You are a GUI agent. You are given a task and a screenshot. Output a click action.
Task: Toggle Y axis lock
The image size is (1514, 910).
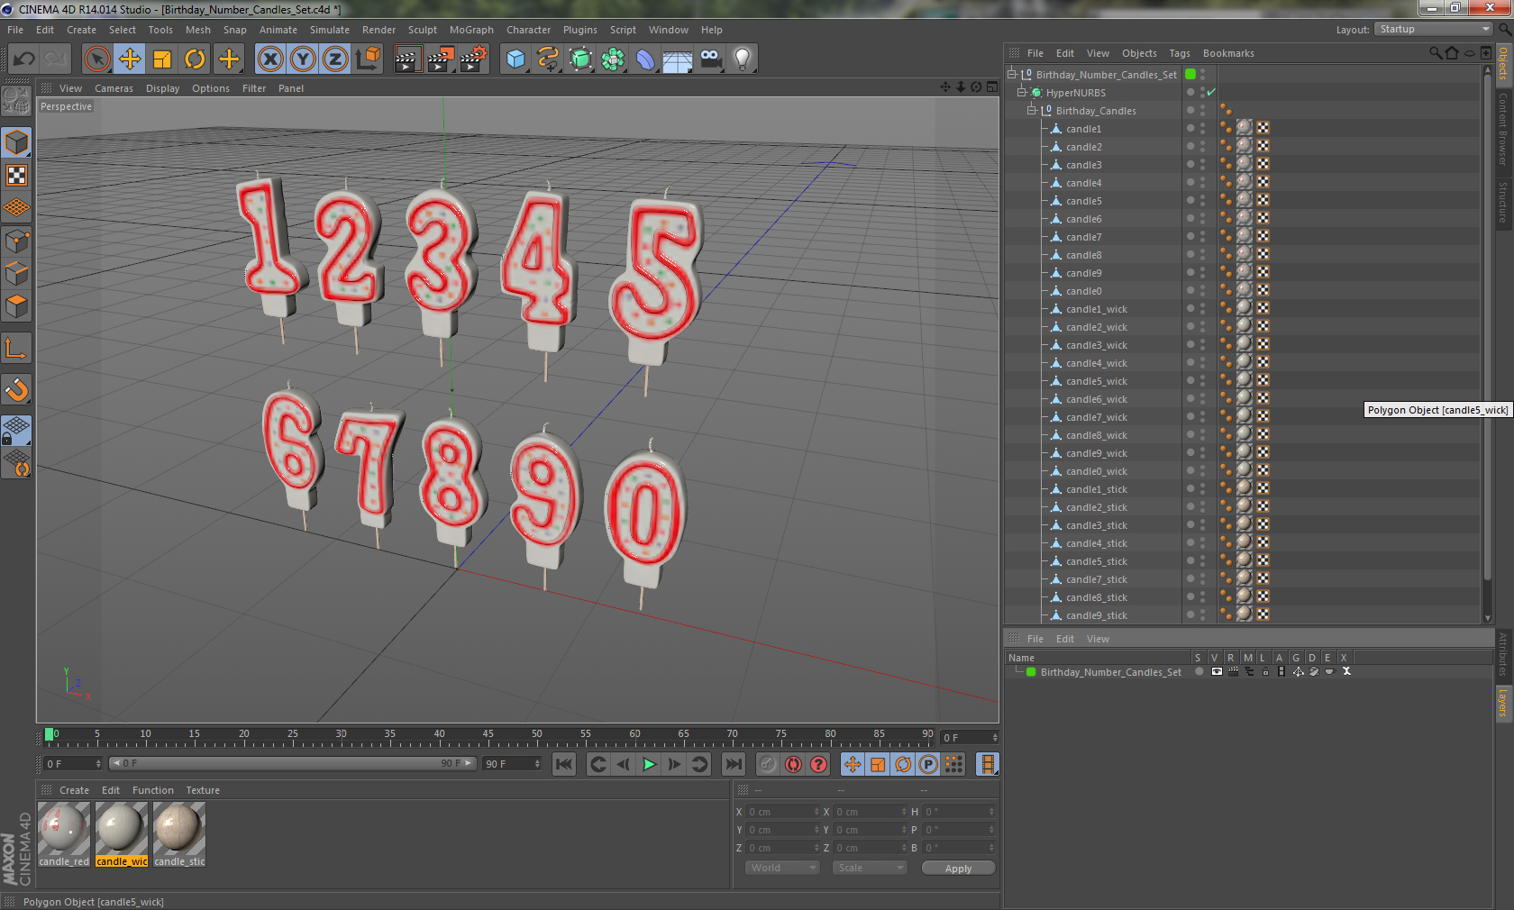tap(303, 59)
